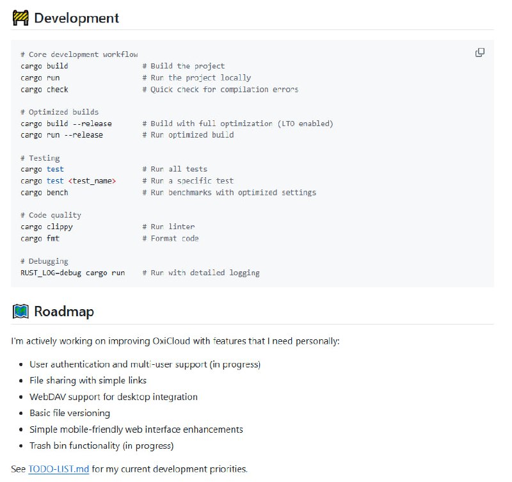This screenshot has width=512, height=482.
Task: Click the construction emoji beside Development
Action: [20, 18]
